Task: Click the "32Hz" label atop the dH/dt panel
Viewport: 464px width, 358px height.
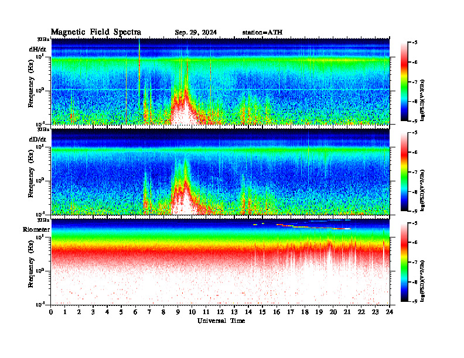Action: pyautogui.click(x=43, y=39)
